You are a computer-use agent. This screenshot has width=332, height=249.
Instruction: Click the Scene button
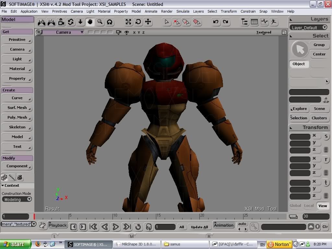(x=319, y=109)
